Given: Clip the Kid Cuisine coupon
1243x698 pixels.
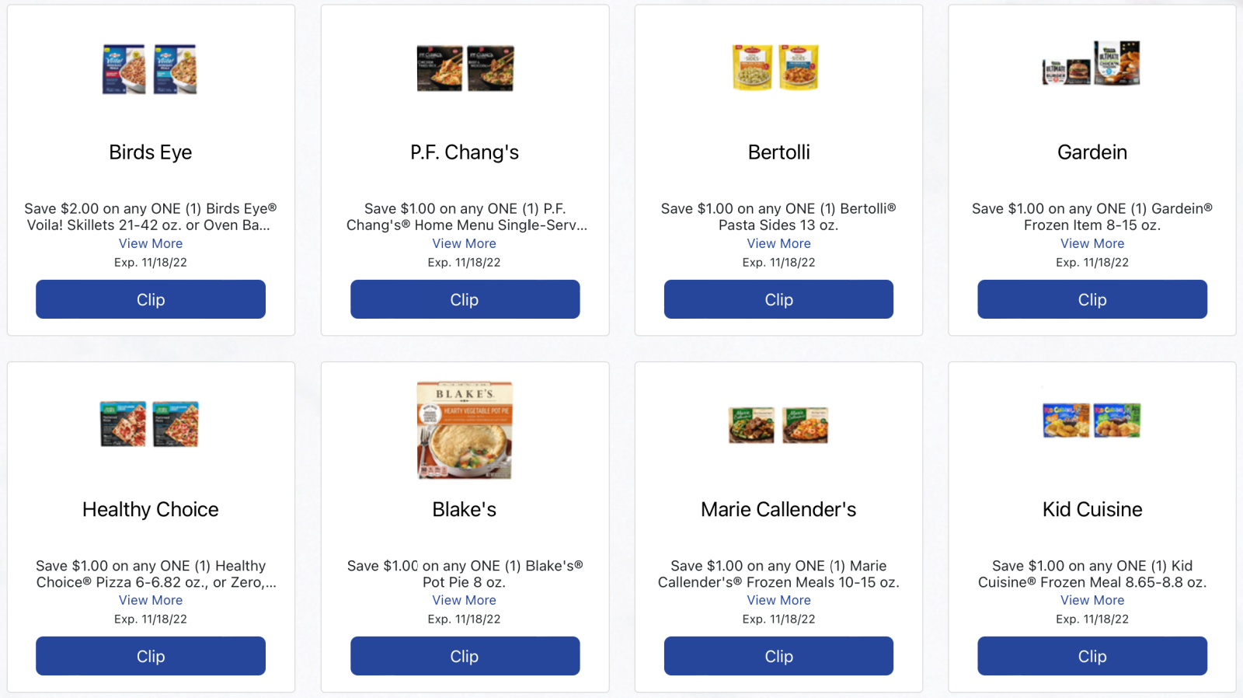Looking at the screenshot, I should (1092, 656).
